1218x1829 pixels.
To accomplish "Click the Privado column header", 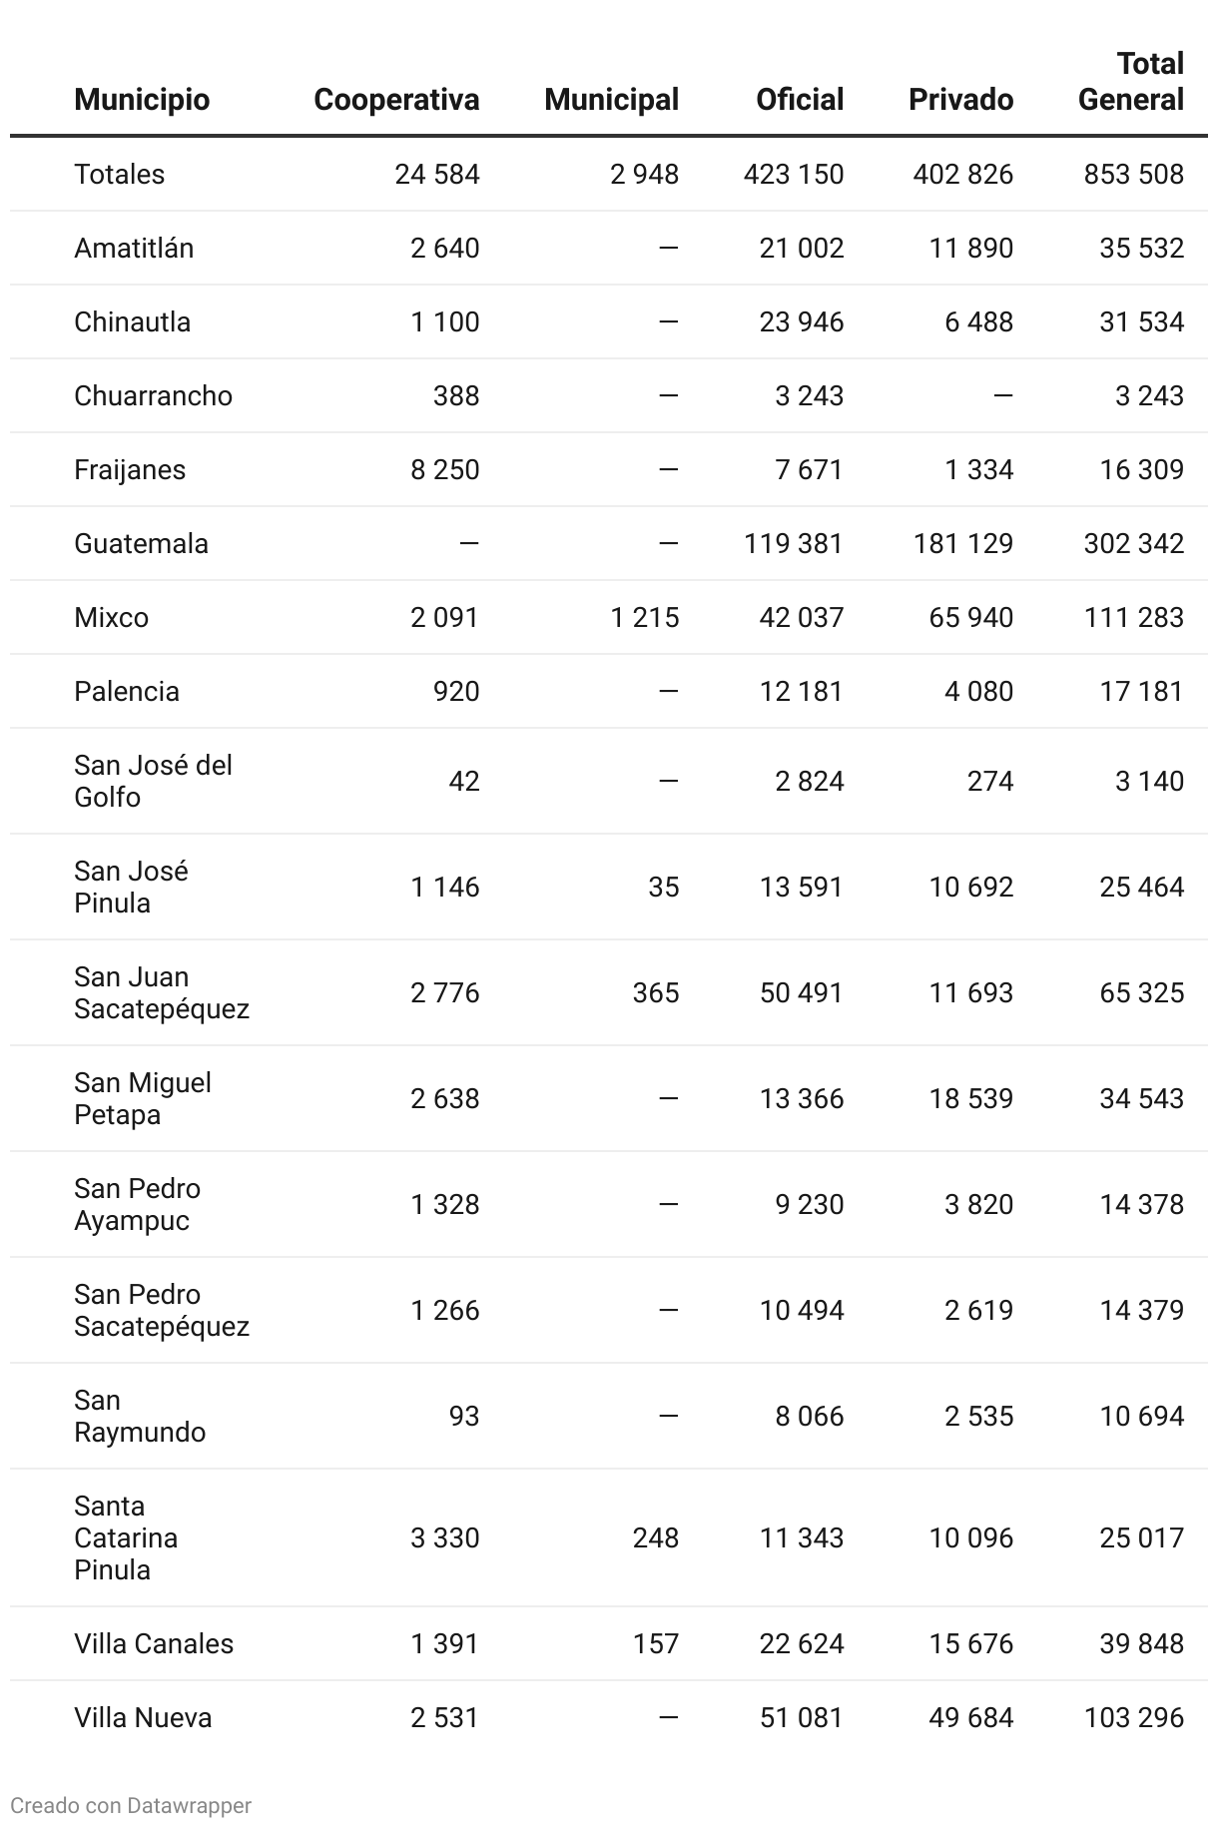I will (x=960, y=100).
